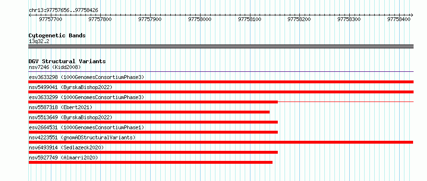Viewport: 427px width, 181px height.
Task: Open esv3633299 (1000GenomesConsortiumPhase3) label
Action: click(x=86, y=97)
